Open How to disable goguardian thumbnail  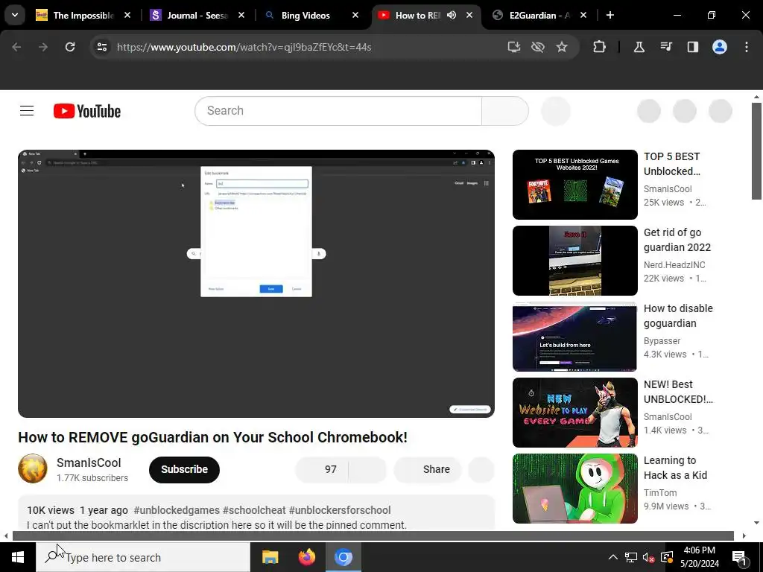[x=574, y=337]
